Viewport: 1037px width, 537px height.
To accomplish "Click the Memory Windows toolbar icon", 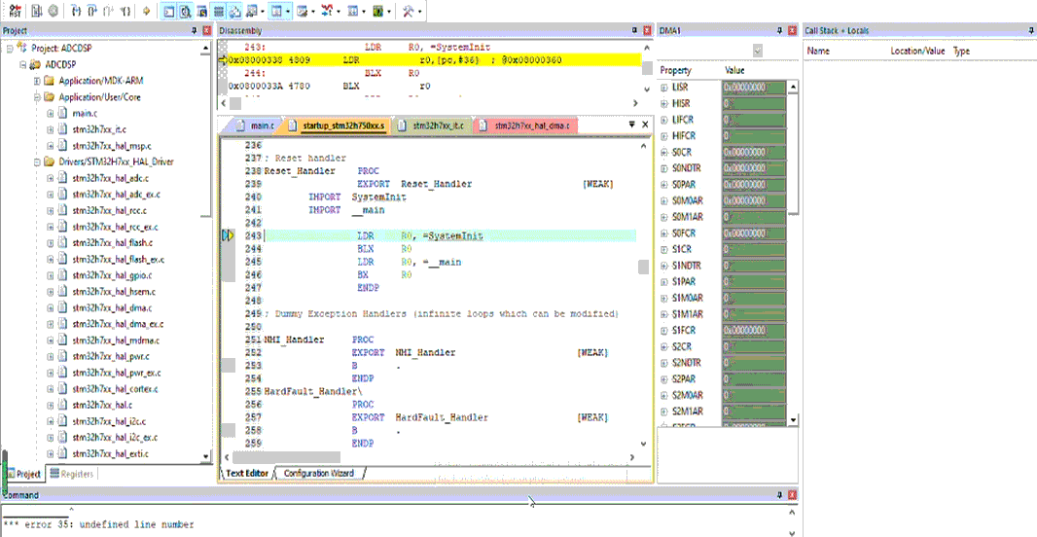I will click(x=277, y=11).
